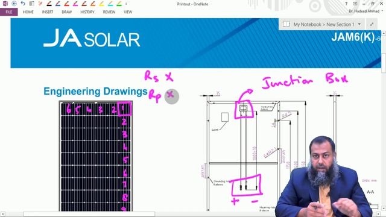The height and width of the screenshot is (217, 386).
Task: Select the red pen
Action: pos(67,4)
